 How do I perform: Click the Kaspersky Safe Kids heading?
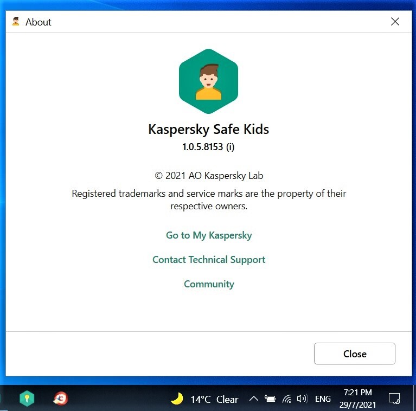208,130
